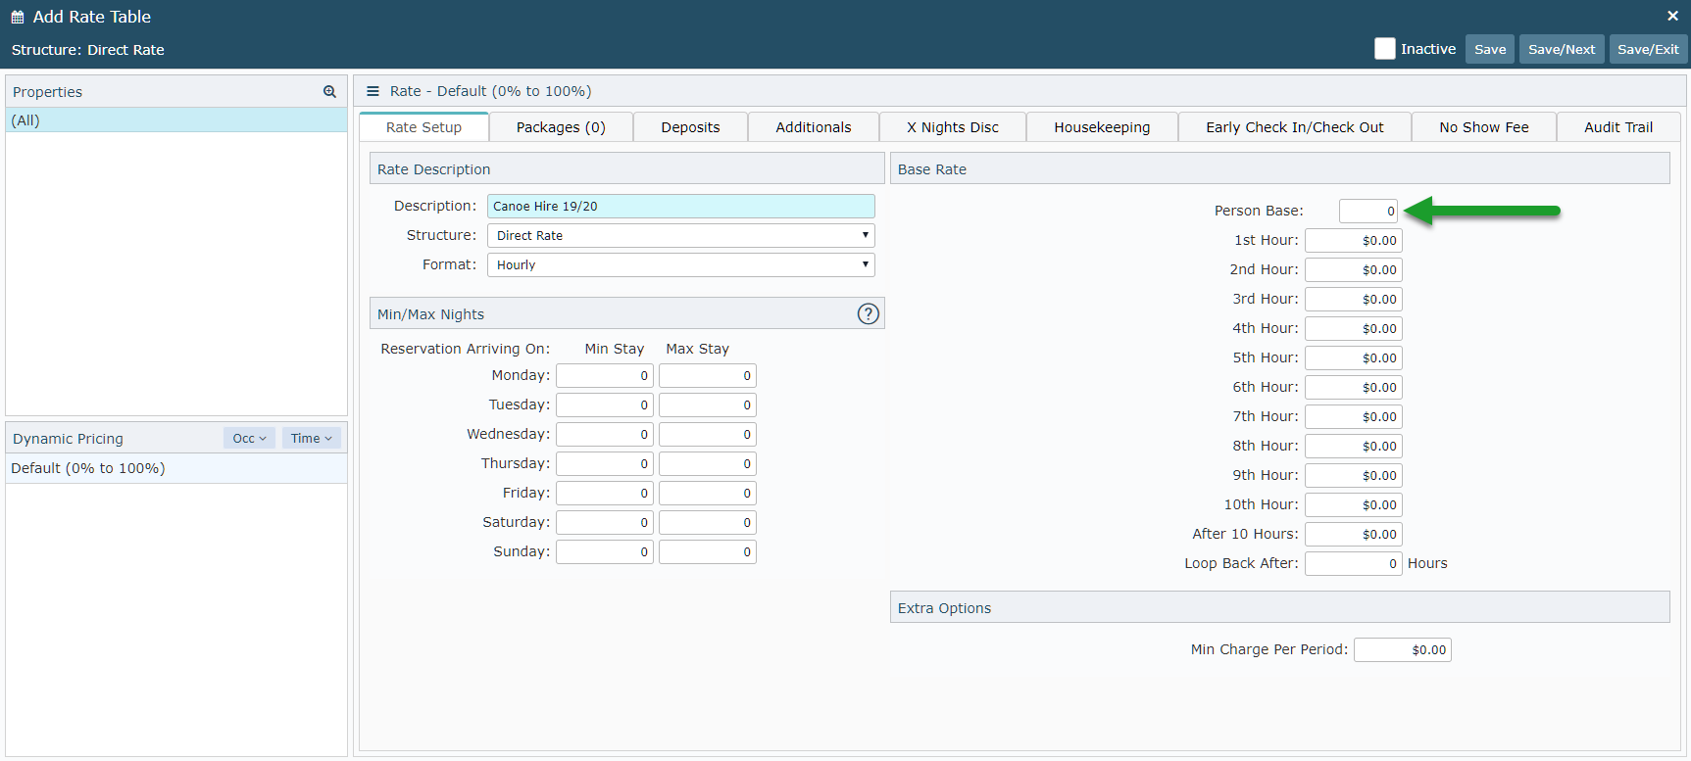Click the Thursday Max Stay field
The image size is (1691, 761).
(708, 463)
